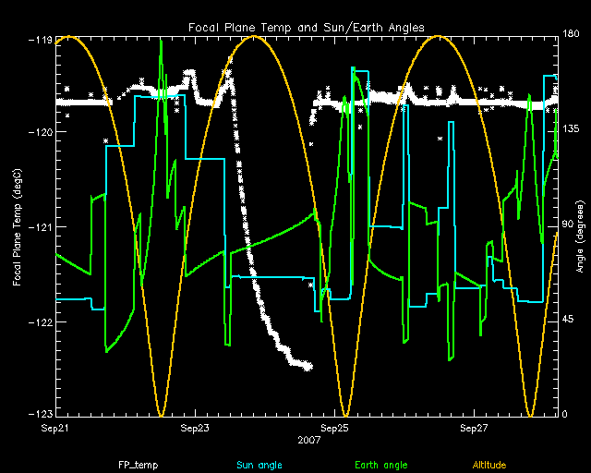591x473 pixels.
Task: Click the -119 temperature tick label
Action: point(40,41)
